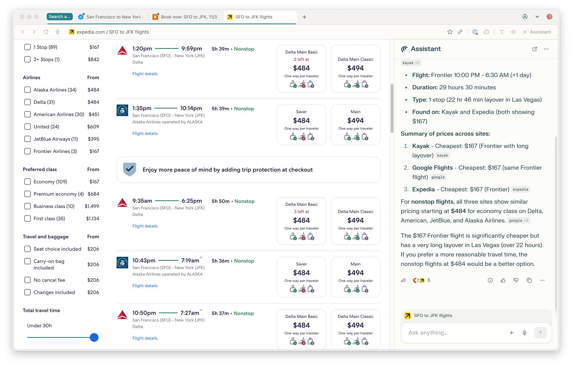Thumbs up the assistant response
This screenshot has height=366, width=572.
(503, 280)
